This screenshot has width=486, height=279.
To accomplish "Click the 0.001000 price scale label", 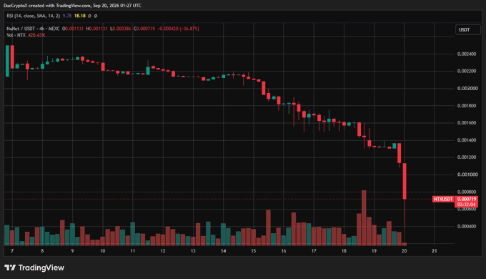I will (x=467, y=175).
